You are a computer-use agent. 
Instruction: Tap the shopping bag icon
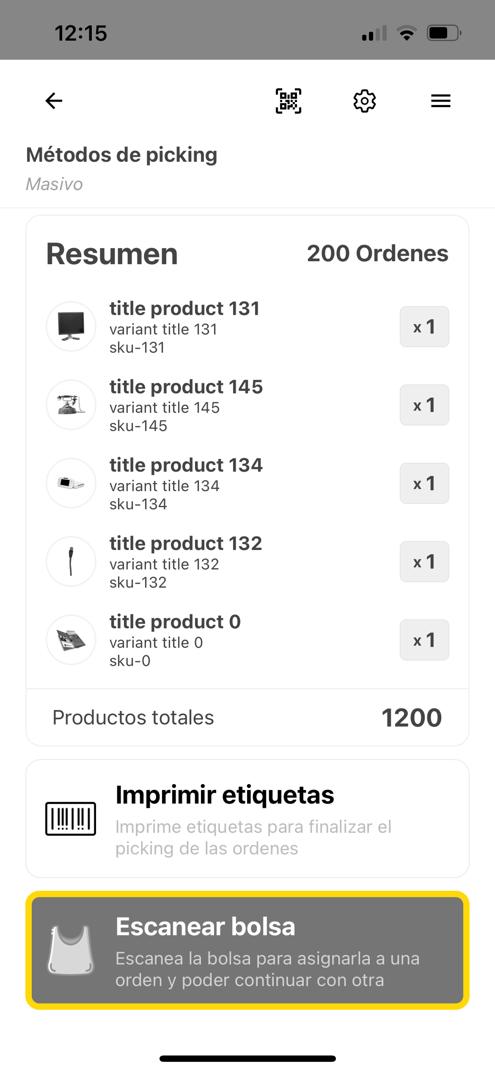tap(71, 950)
